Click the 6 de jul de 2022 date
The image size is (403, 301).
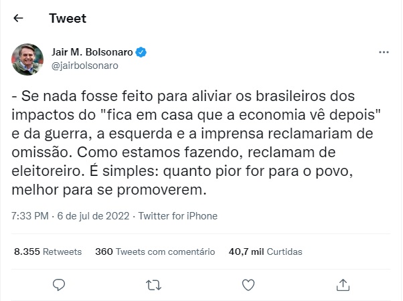[94, 216]
